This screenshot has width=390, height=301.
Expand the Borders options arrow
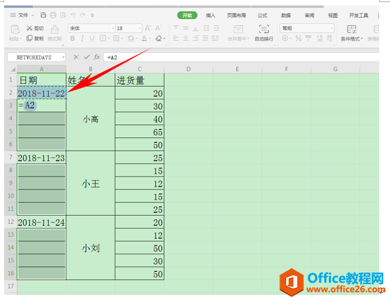(108, 39)
